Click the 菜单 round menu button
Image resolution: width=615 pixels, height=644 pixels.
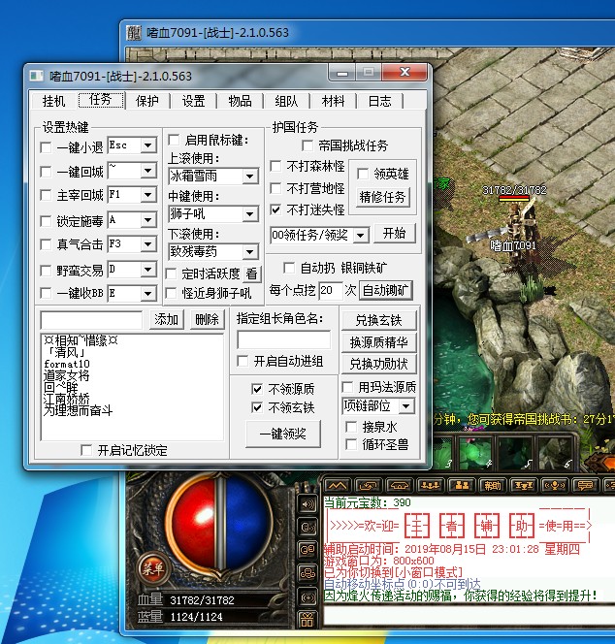pyautogui.click(x=152, y=569)
